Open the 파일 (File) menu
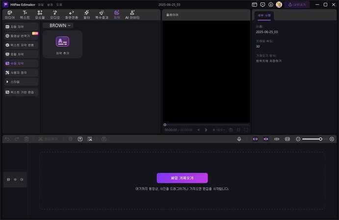The width and height of the screenshot is (339, 220). tap(41, 4)
